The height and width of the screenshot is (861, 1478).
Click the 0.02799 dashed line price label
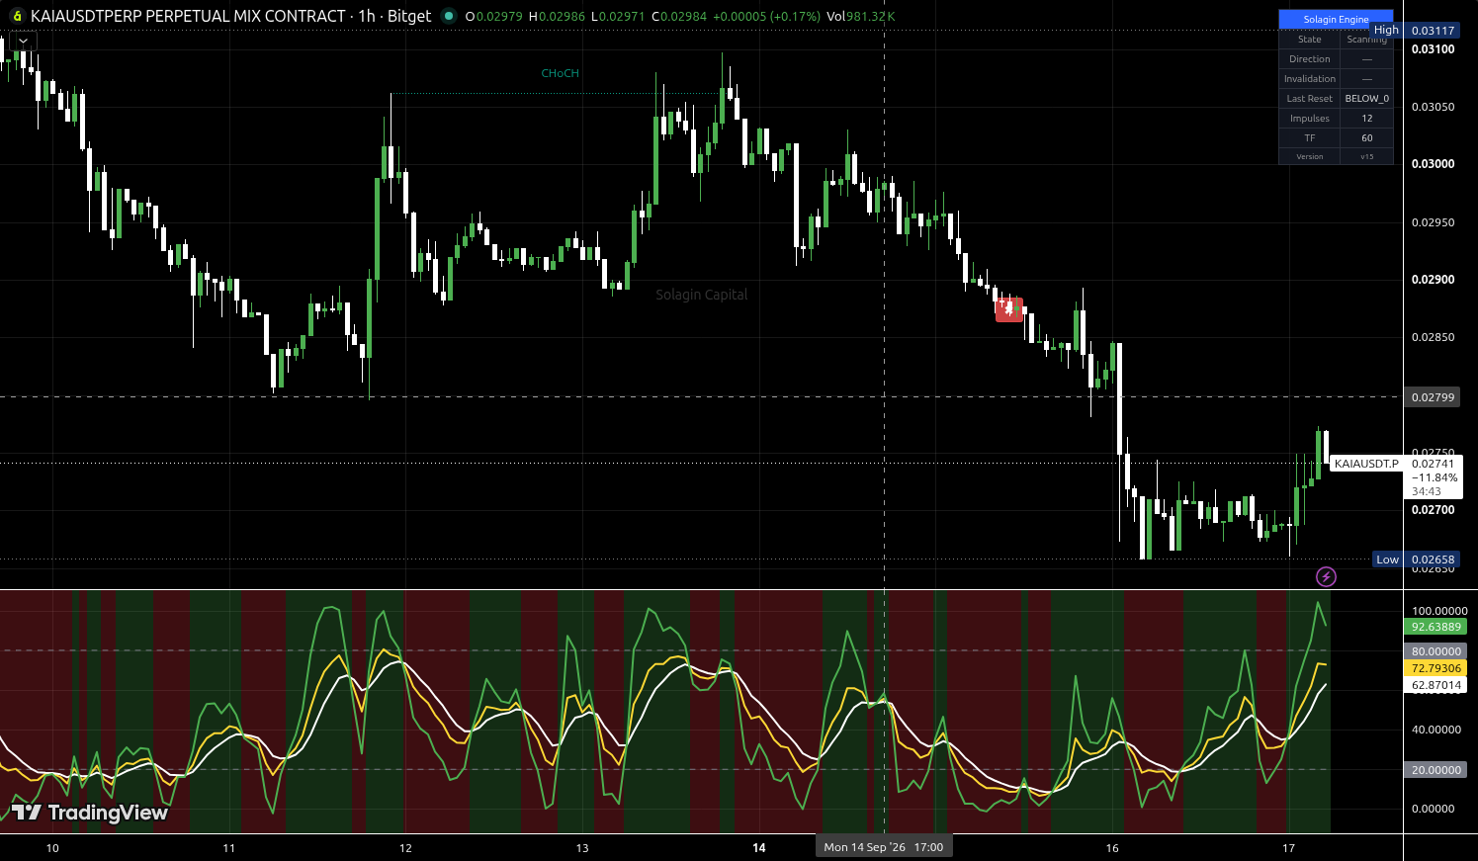pos(1433,397)
